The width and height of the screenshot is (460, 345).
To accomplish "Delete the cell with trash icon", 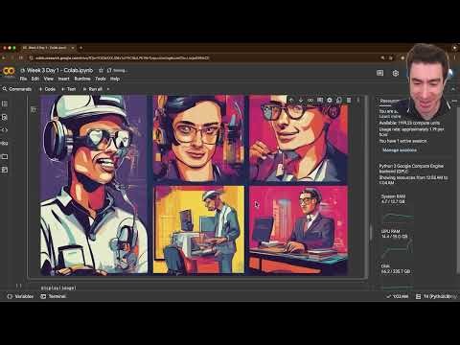I will point(349,100).
